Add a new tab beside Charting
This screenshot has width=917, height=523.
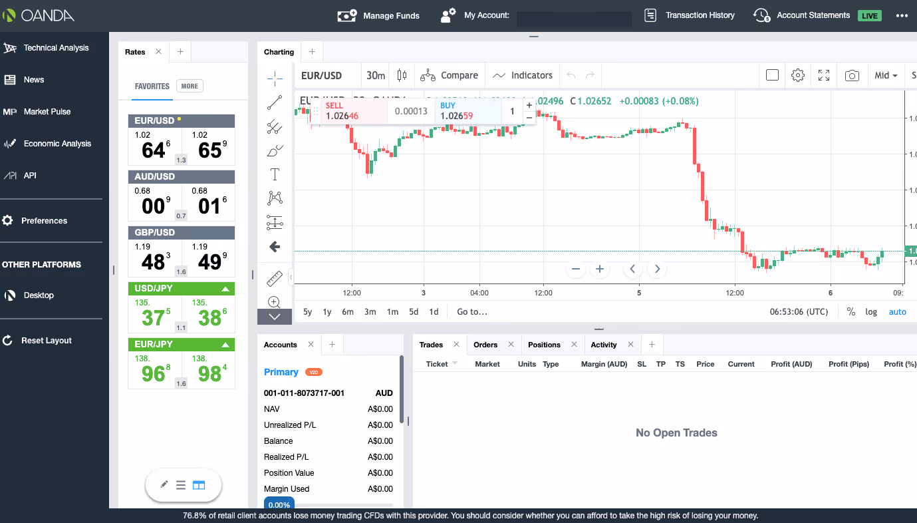(x=312, y=52)
